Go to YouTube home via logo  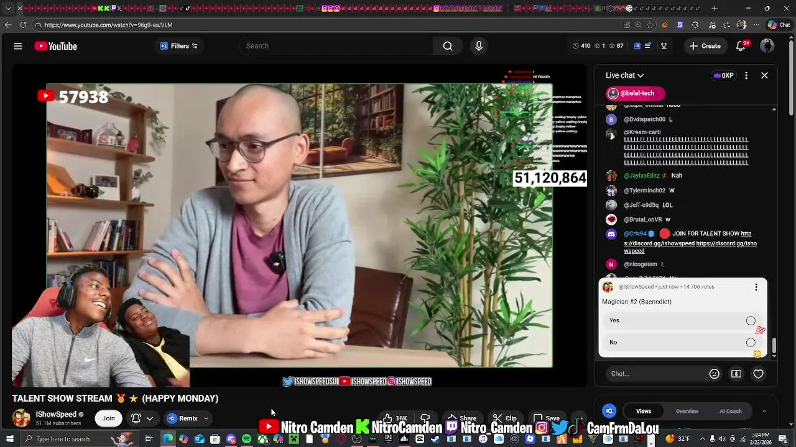[x=55, y=46]
